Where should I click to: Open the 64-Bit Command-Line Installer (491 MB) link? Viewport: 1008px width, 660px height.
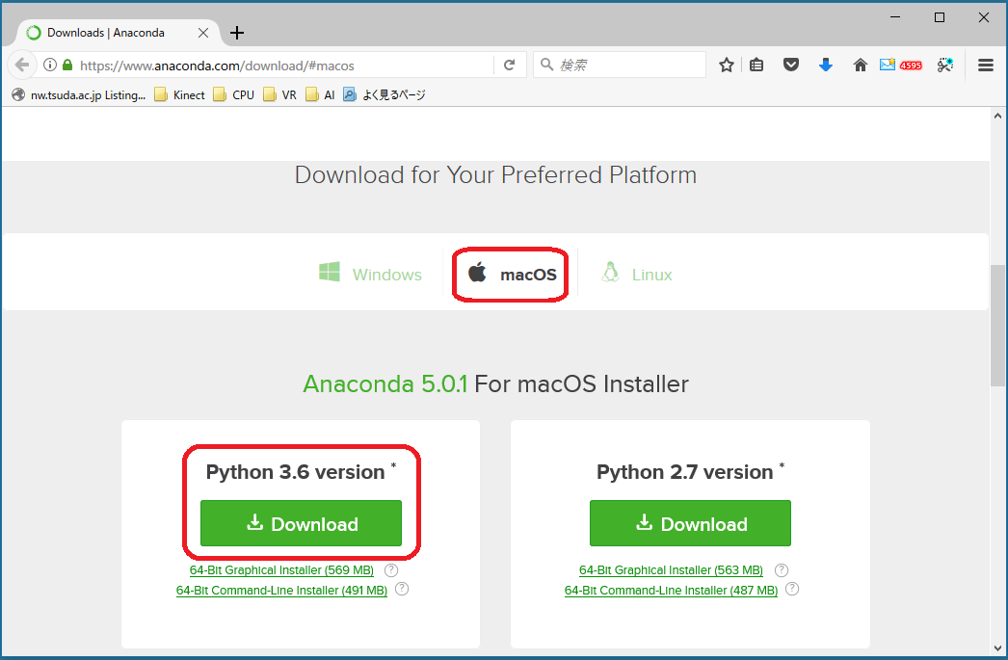pyautogui.click(x=281, y=591)
